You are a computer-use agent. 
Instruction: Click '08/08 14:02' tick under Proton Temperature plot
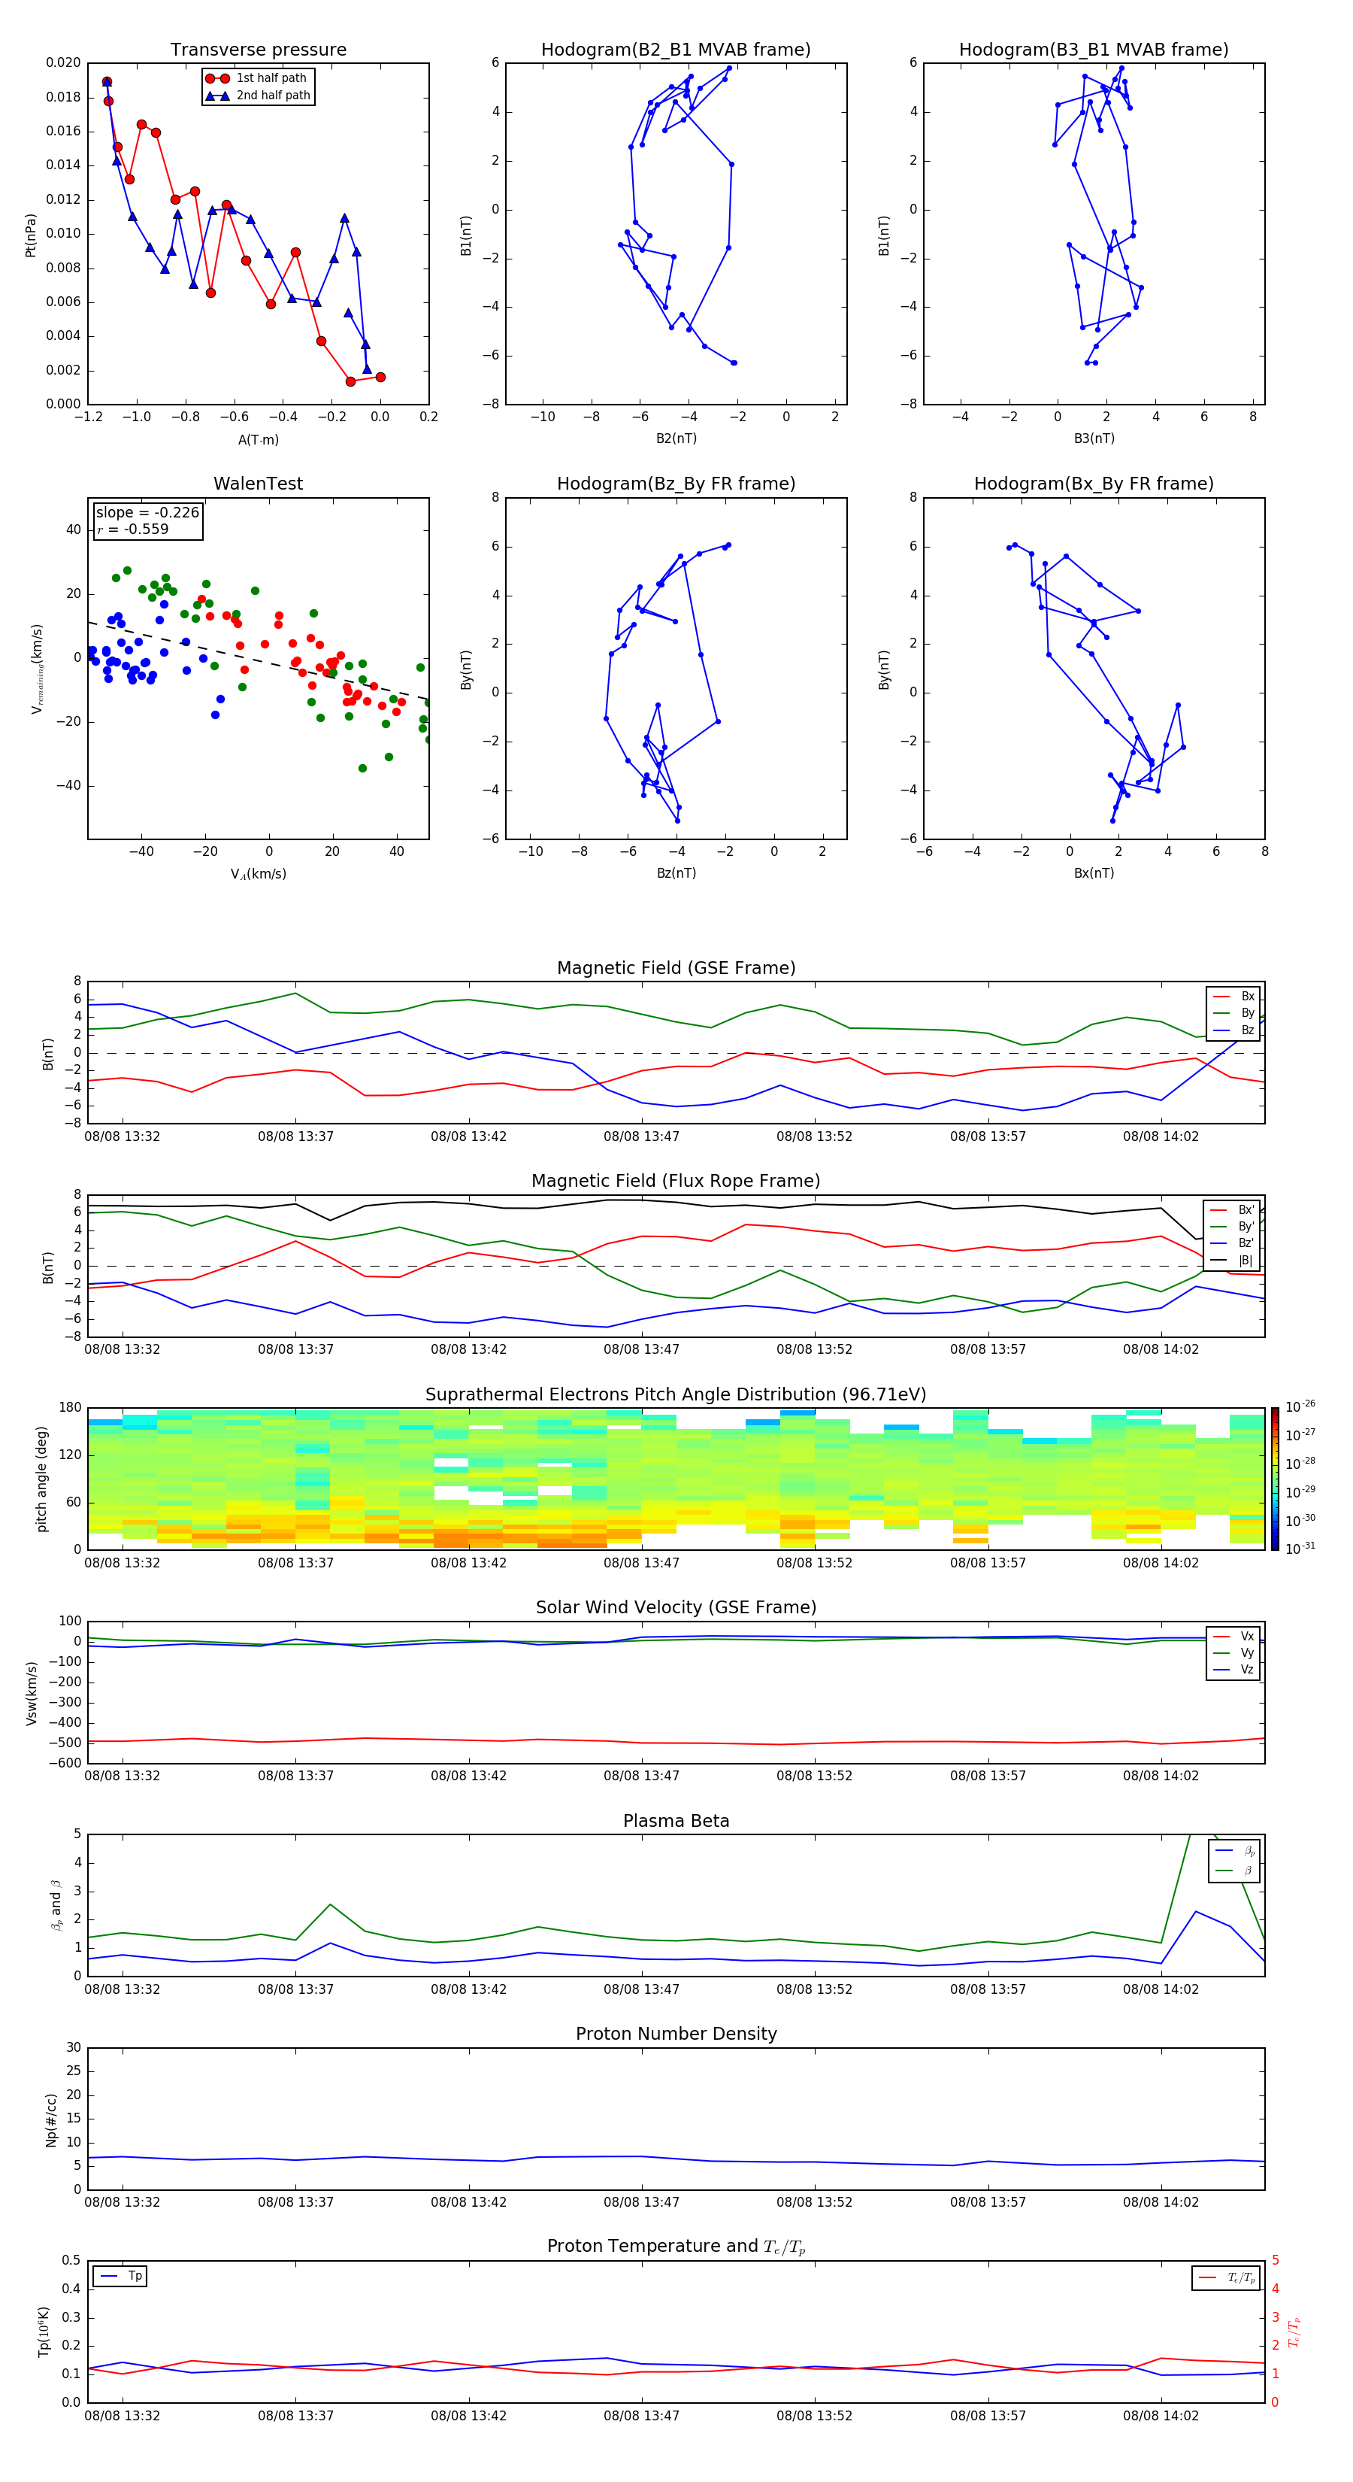pos(1161,2416)
